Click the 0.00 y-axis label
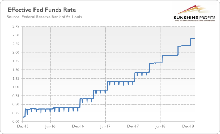This screenshot has width=220, height=134. tap(16, 122)
